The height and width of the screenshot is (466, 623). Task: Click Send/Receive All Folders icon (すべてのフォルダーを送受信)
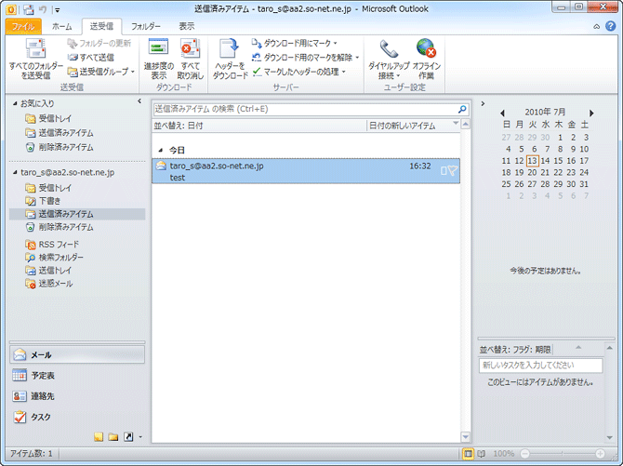point(36,60)
